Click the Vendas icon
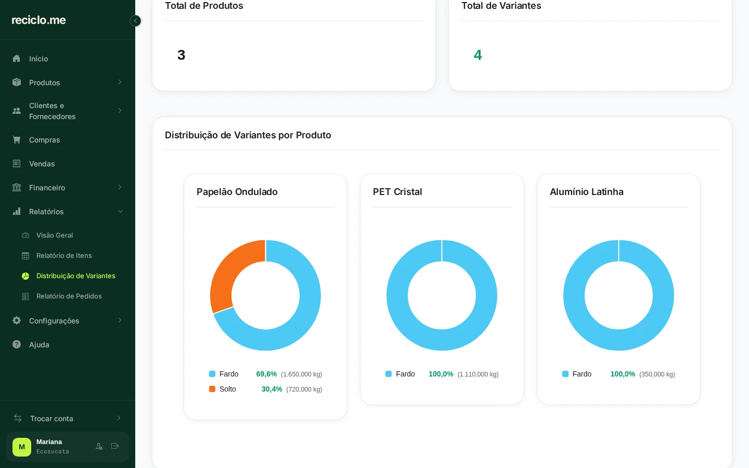The image size is (749, 468). point(17,163)
